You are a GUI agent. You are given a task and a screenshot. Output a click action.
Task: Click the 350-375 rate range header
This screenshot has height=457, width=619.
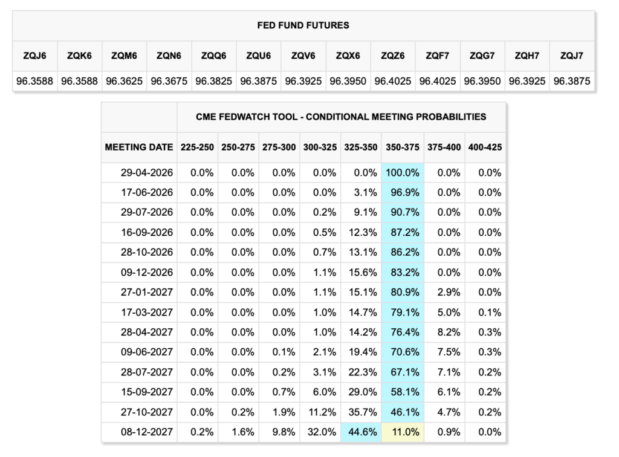click(x=403, y=147)
